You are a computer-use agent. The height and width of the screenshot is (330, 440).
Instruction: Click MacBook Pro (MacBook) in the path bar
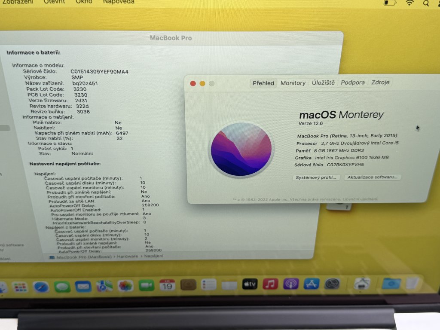click(x=84, y=257)
